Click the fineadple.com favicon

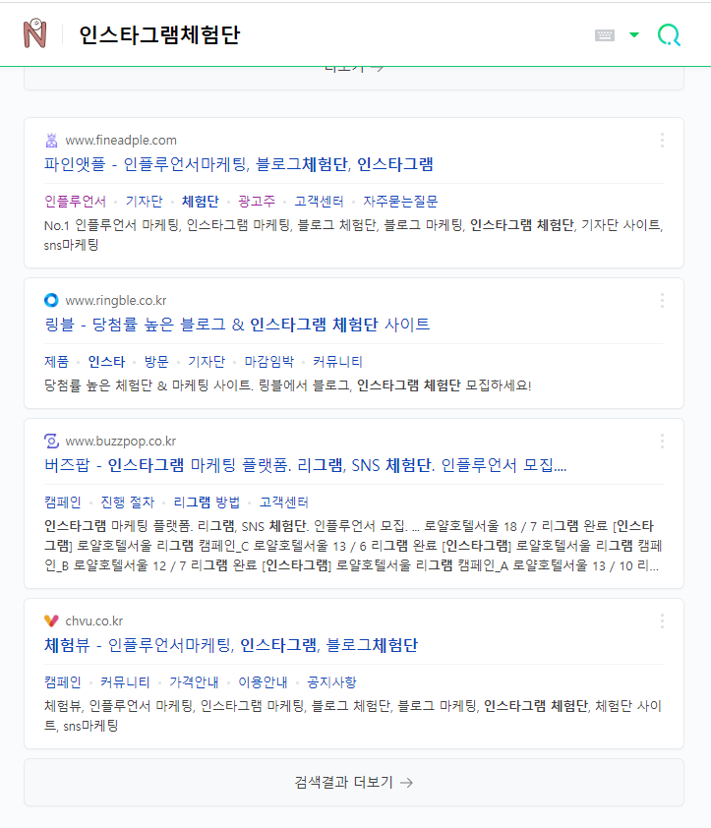(x=51, y=140)
